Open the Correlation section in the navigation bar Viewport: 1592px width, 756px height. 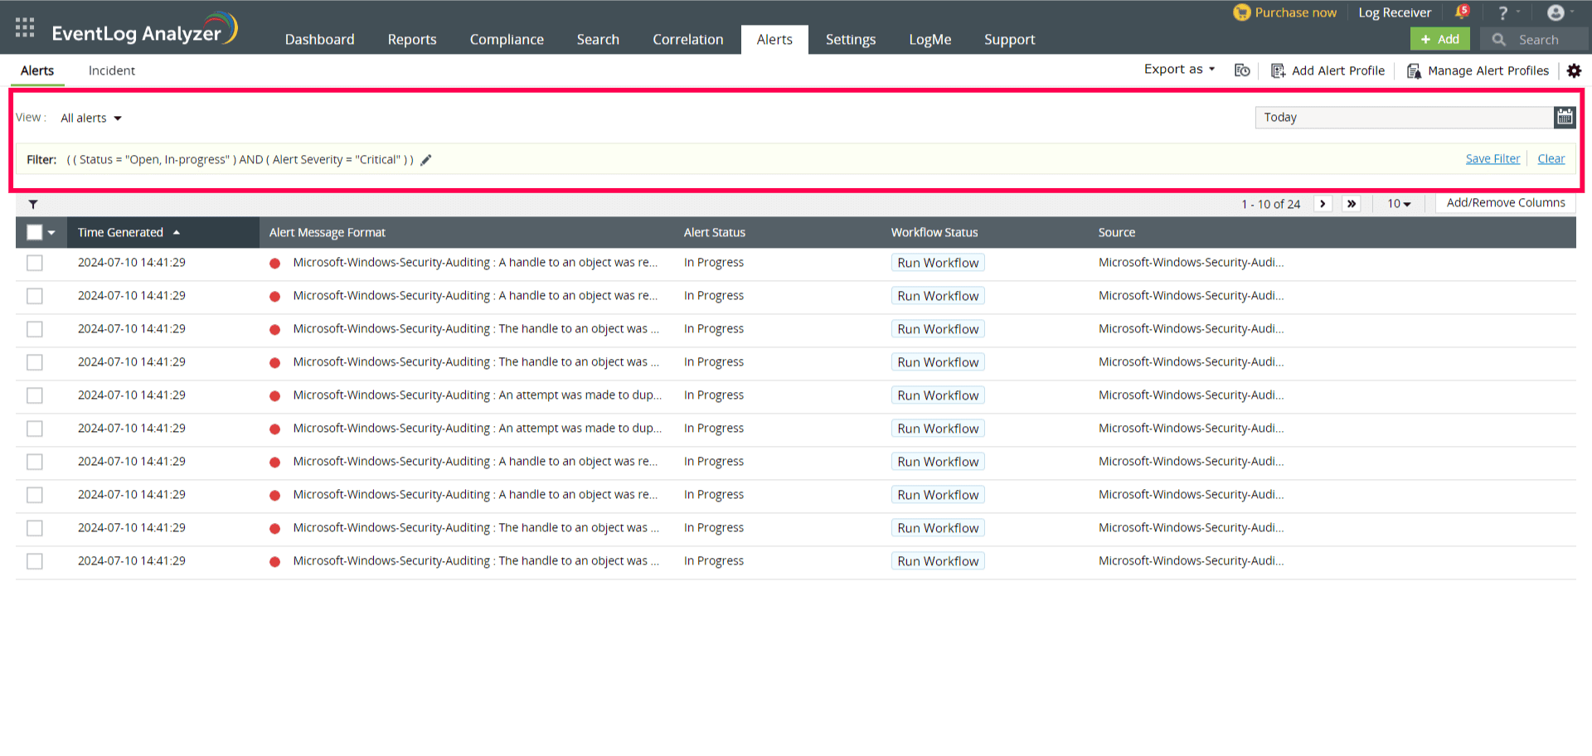pos(687,39)
